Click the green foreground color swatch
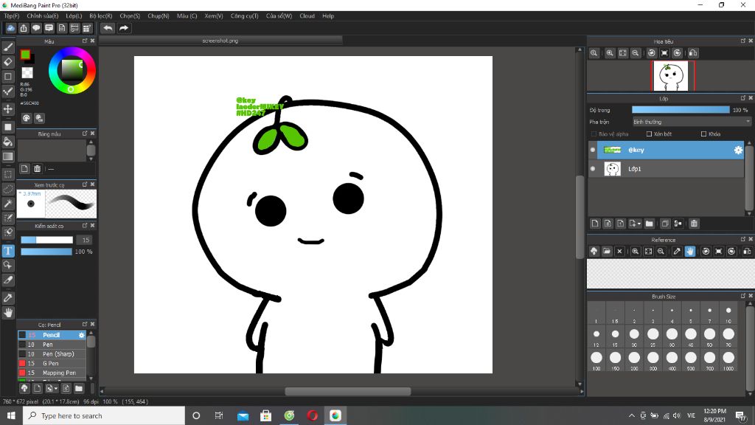755x425 pixels. pyautogui.click(x=26, y=55)
